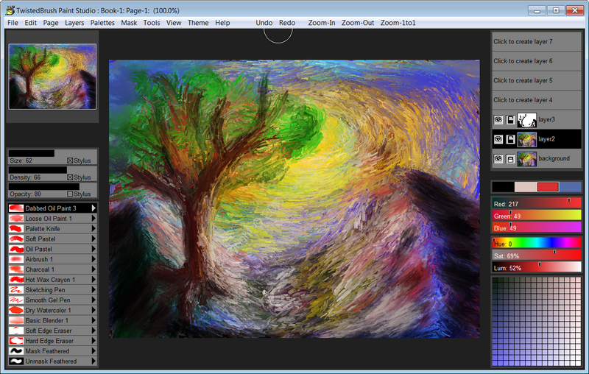Expand the Hard Edge Eraser arrow
The width and height of the screenshot is (589, 374).
click(x=94, y=341)
